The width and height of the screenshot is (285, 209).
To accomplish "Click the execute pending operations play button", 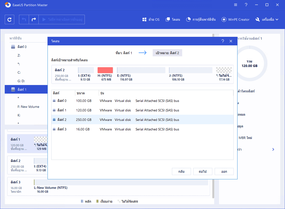I will click(x=62, y=19).
